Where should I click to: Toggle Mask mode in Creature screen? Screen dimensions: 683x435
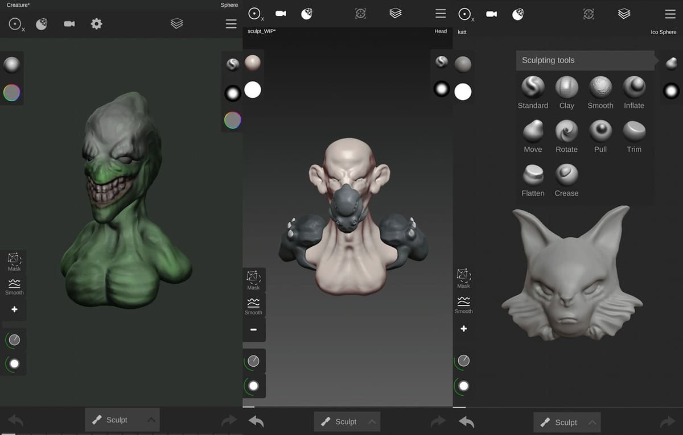pyautogui.click(x=14, y=262)
